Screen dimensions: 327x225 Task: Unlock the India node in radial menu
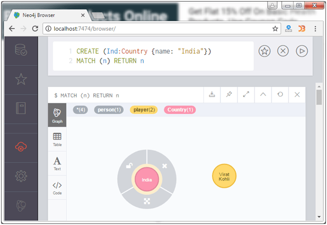pos(129,165)
